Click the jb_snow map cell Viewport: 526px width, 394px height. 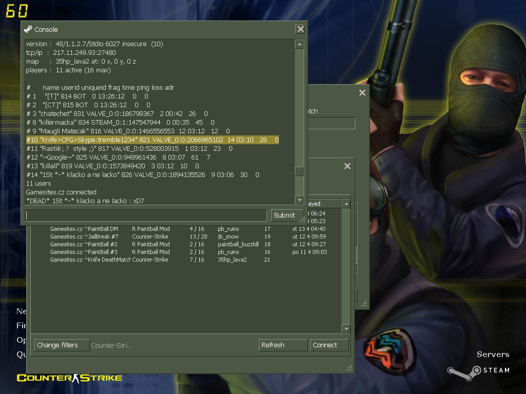228,237
